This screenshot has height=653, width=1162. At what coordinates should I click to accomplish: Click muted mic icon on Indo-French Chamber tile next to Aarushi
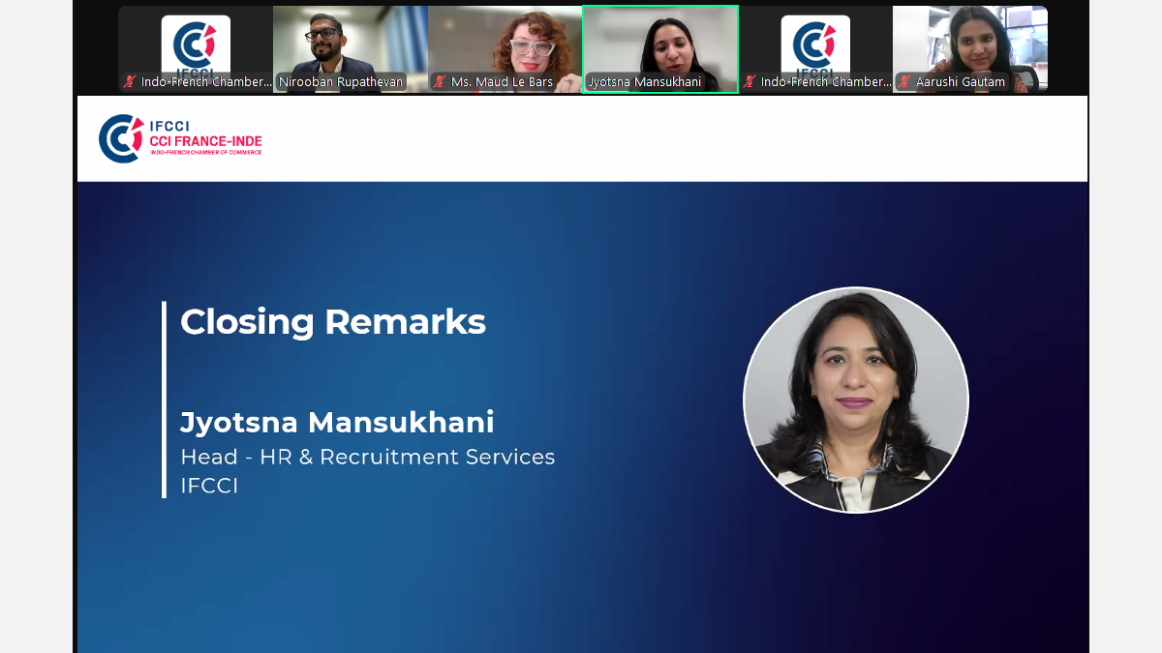749,82
